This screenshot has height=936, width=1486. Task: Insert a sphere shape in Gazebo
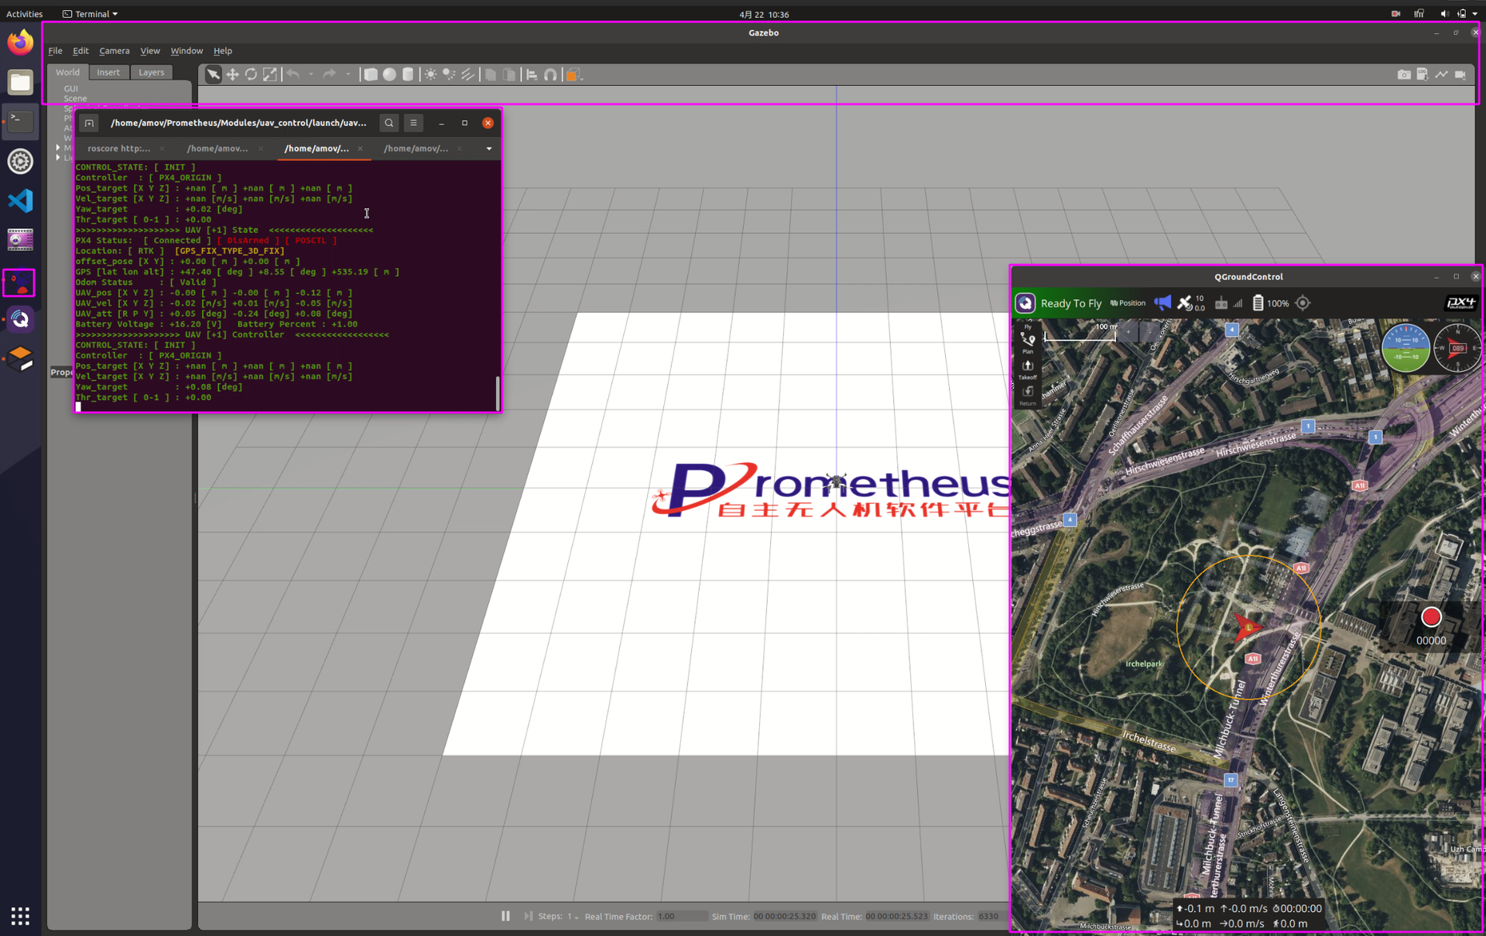(x=389, y=74)
